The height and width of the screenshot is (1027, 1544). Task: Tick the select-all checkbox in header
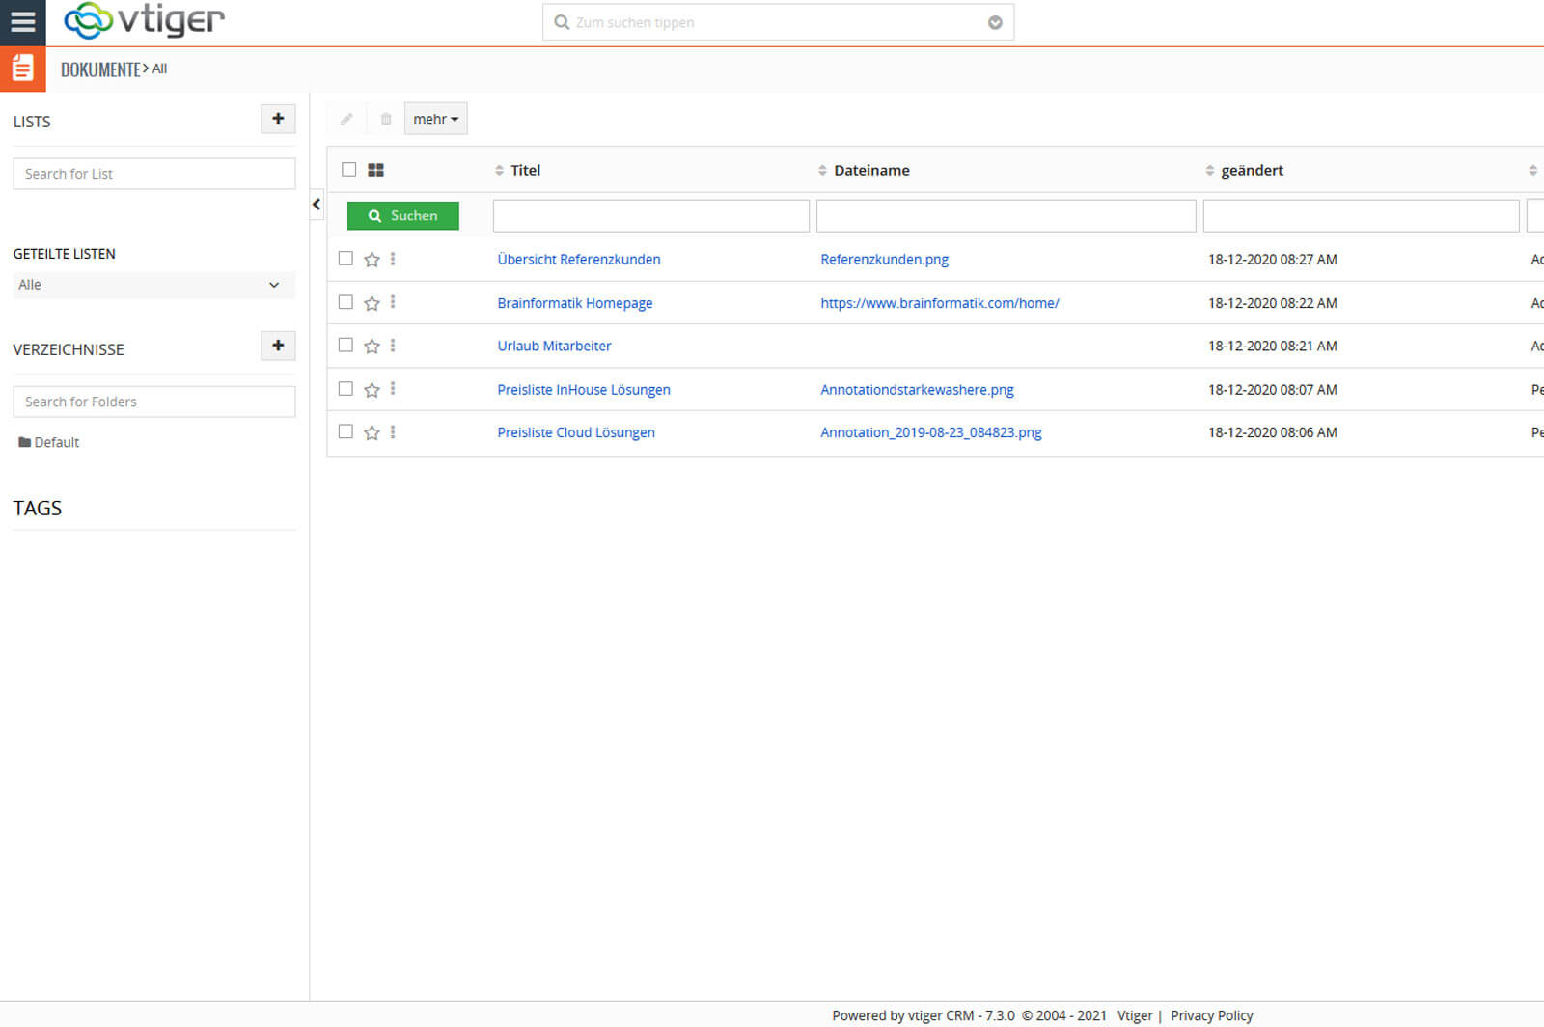click(x=349, y=170)
